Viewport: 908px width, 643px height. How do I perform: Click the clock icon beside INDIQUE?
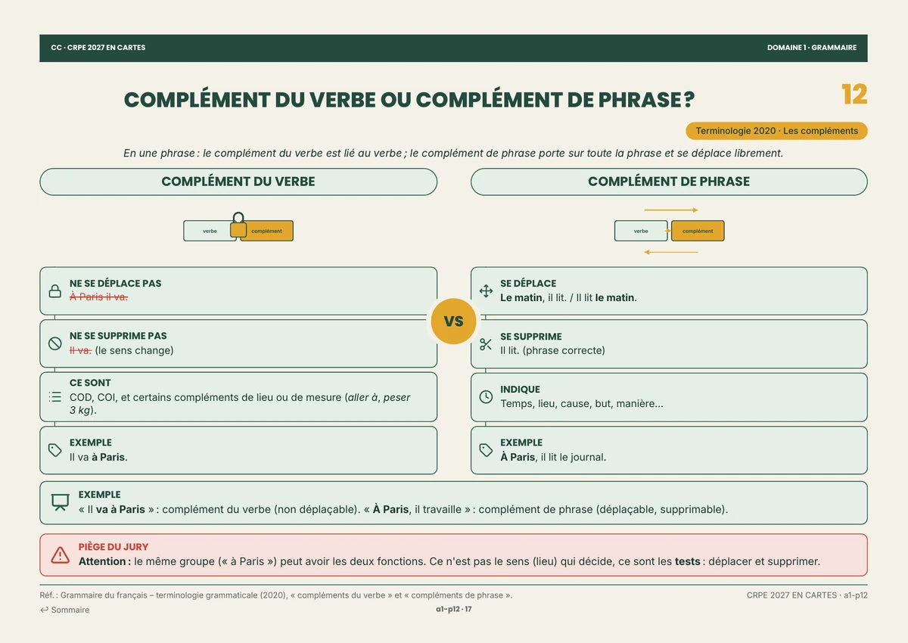tap(486, 396)
